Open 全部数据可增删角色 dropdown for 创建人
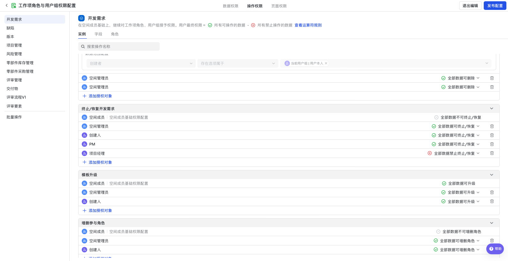Image resolution: width=508 pixels, height=261 pixels. coord(457,250)
